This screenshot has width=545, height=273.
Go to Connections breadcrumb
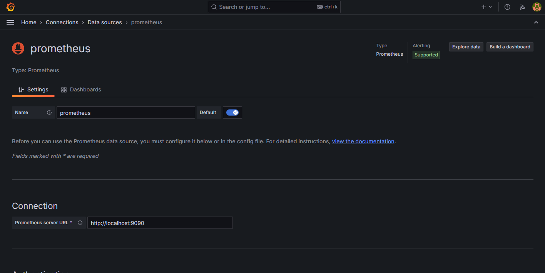[x=62, y=22]
